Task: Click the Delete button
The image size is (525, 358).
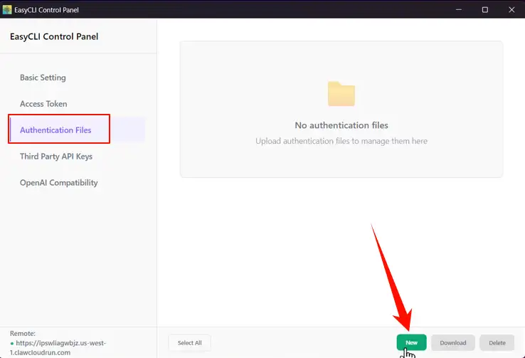Action: (497, 342)
